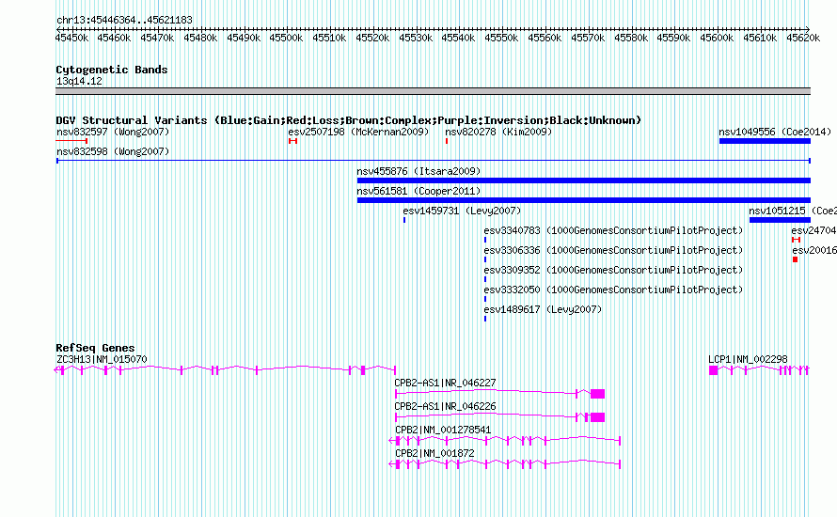Click the gray 13q14.12 cytogenetic band bar
The width and height of the screenshot is (837, 517).
433,91
